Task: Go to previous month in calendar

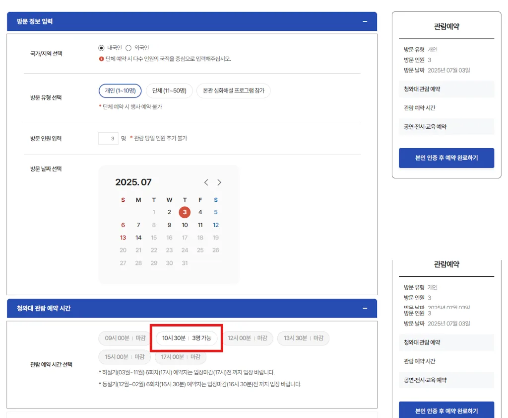Action: click(206, 182)
